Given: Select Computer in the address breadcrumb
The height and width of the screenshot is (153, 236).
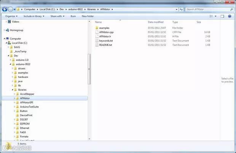Looking at the screenshot, I should pyautogui.click(x=30, y=9).
